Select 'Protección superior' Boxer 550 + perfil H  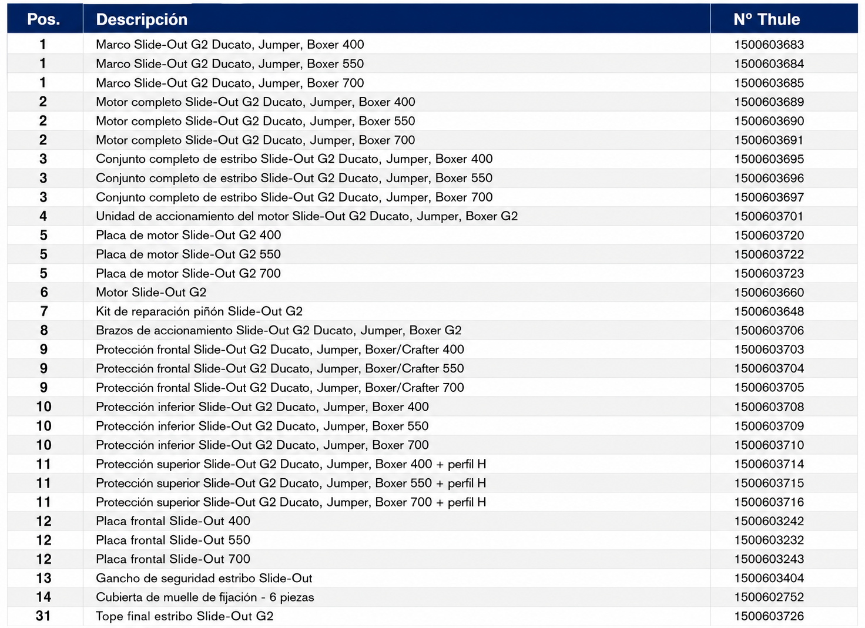click(x=291, y=483)
